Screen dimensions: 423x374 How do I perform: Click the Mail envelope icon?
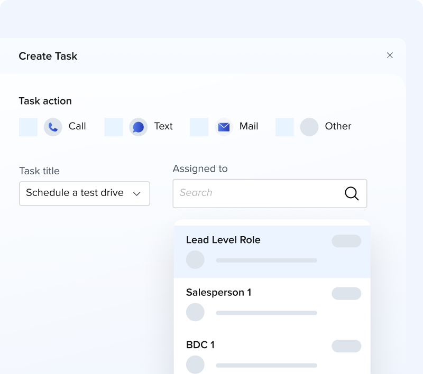224,127
